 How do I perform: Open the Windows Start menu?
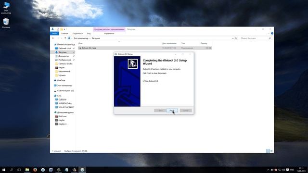[4, 170]
